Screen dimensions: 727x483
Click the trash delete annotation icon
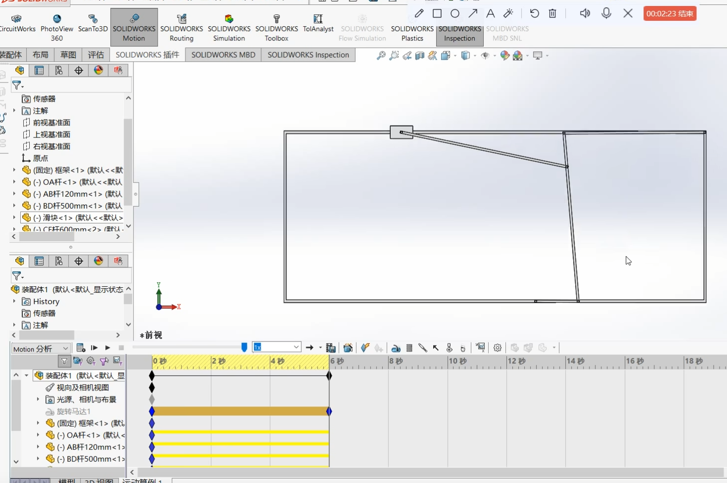pyautogui.click(x=552, y=13)
